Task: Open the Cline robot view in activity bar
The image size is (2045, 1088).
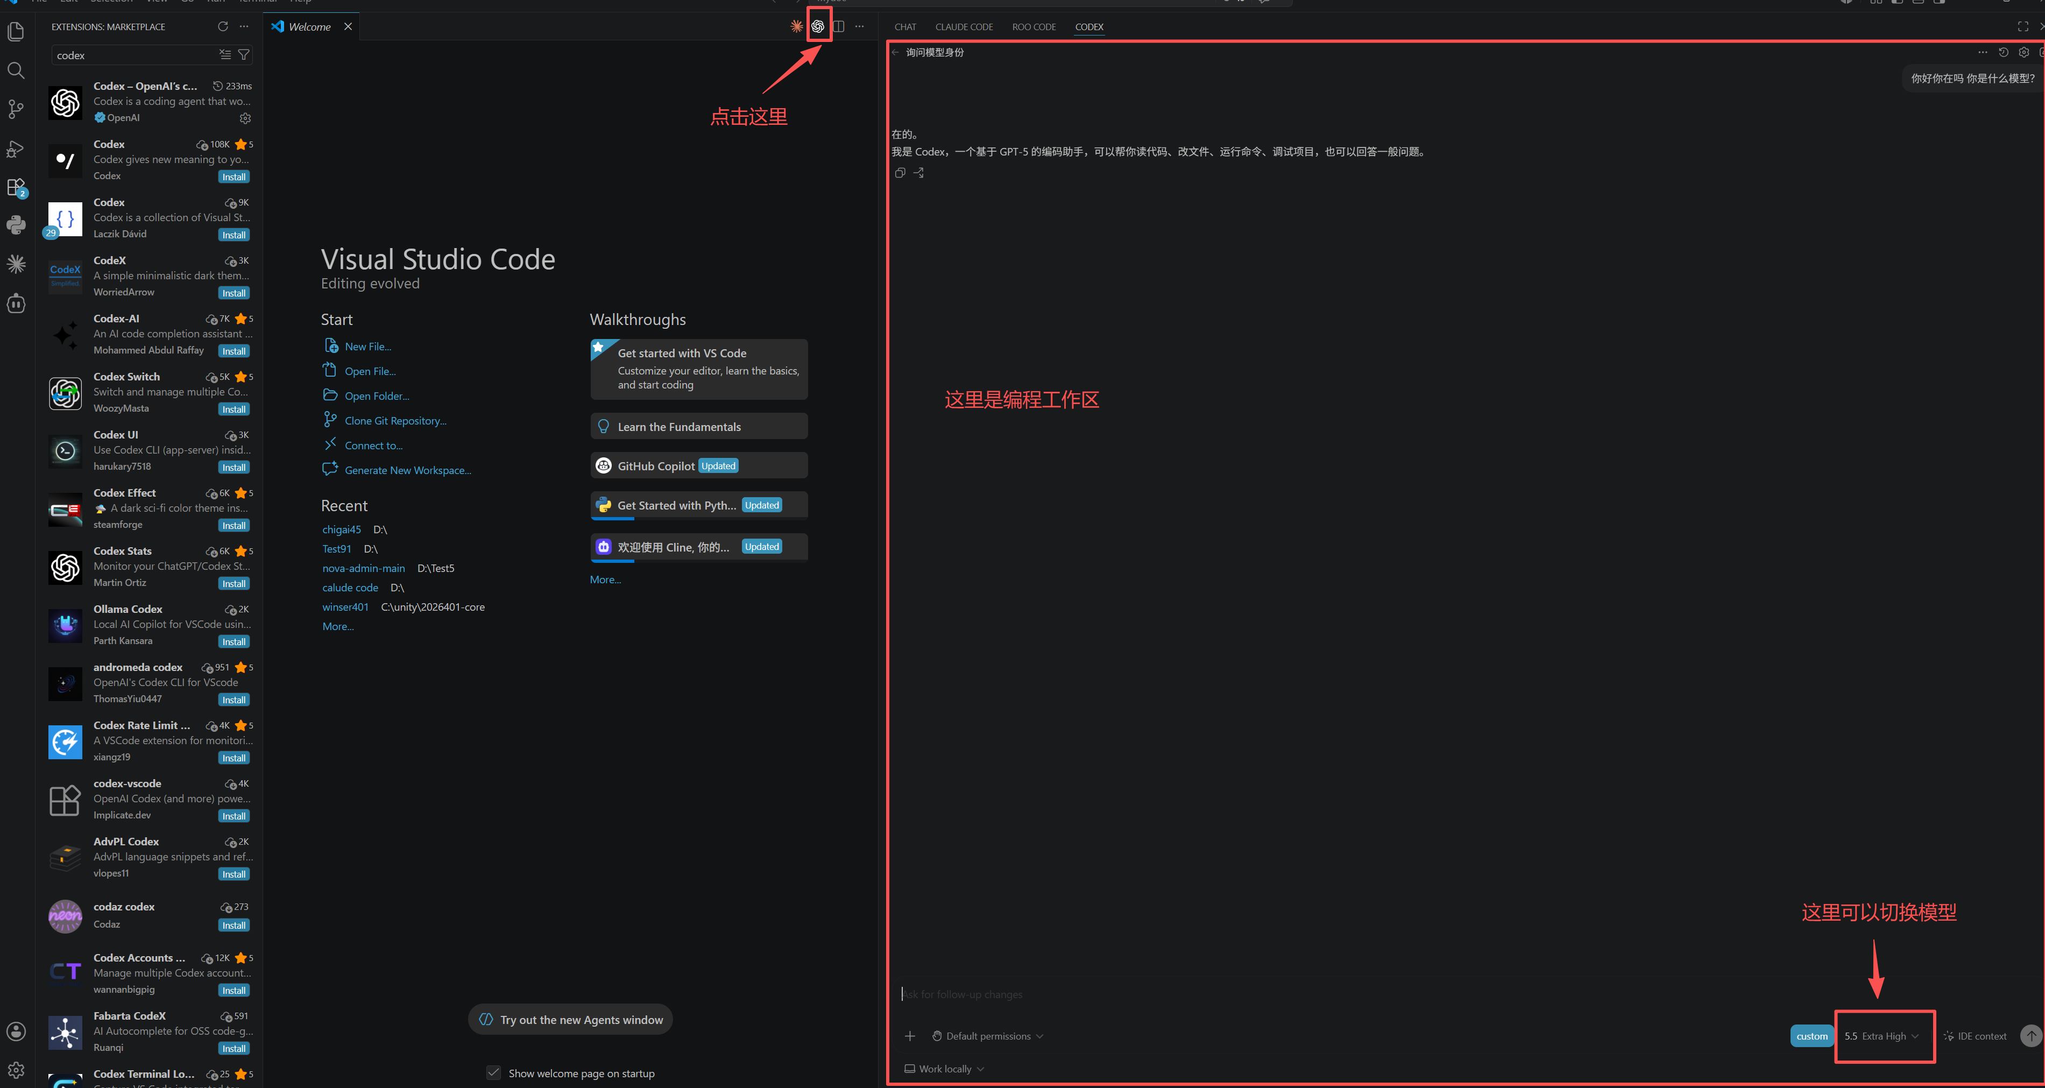Action: [16, 303]
